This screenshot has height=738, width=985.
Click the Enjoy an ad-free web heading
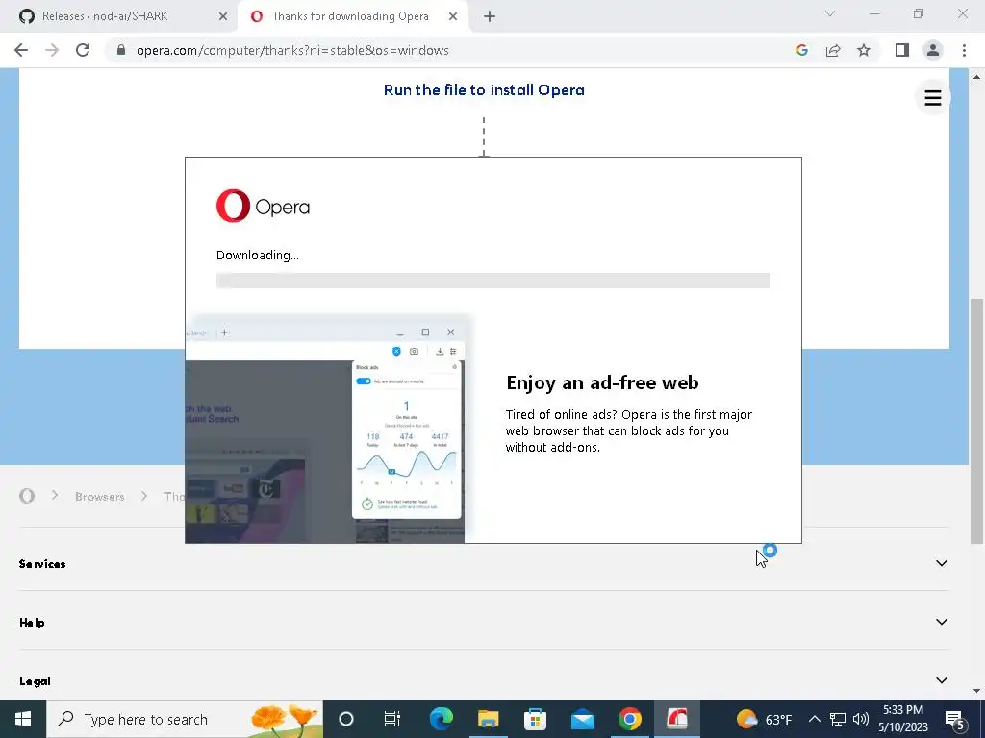click(602, 382)
